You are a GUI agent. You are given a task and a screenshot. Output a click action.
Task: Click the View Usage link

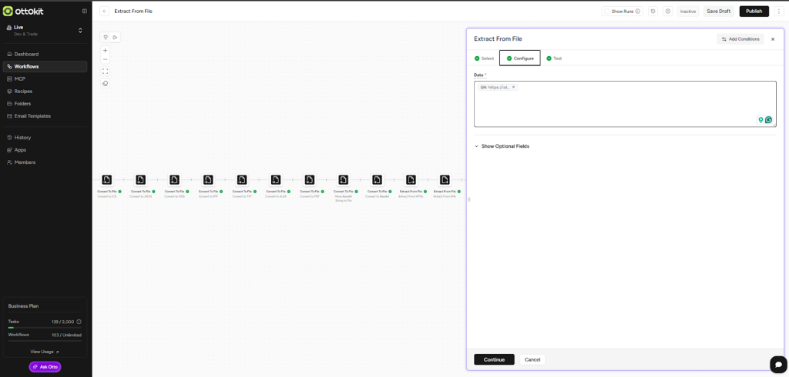(x=45, y=352)
